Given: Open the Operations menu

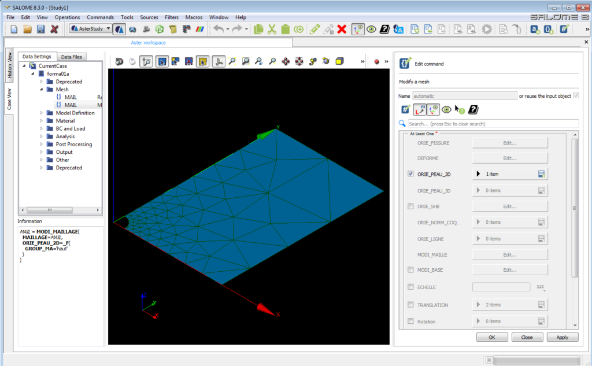Looking at the screenshot, I should [67, 17].
